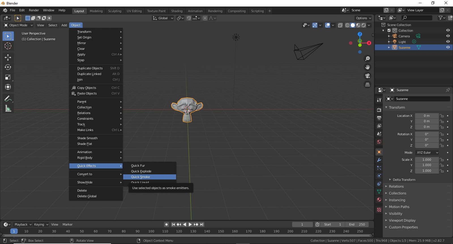Click Delete in the Object menu
Image resolution: width=453 pixels, height=244 pixels.
tap(96, 191)
